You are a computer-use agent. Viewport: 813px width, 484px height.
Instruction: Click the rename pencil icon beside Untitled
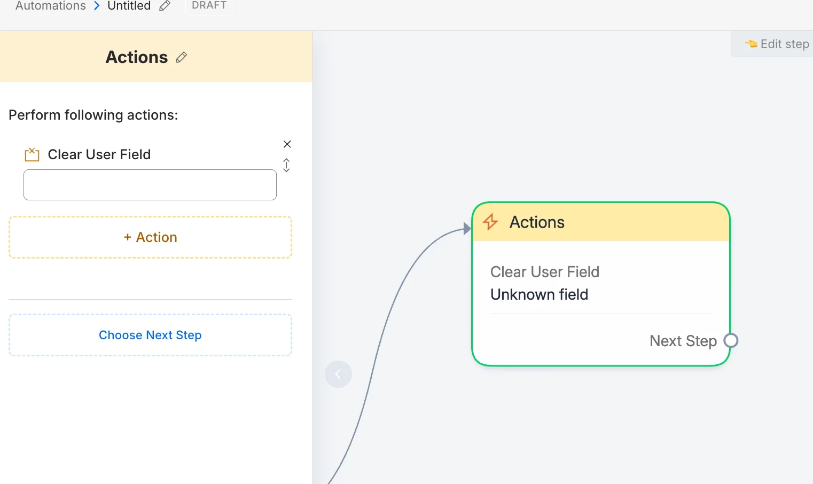coord(165,6)
